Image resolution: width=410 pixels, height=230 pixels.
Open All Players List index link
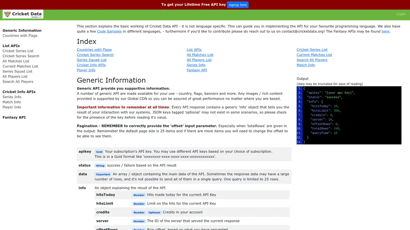199,60
